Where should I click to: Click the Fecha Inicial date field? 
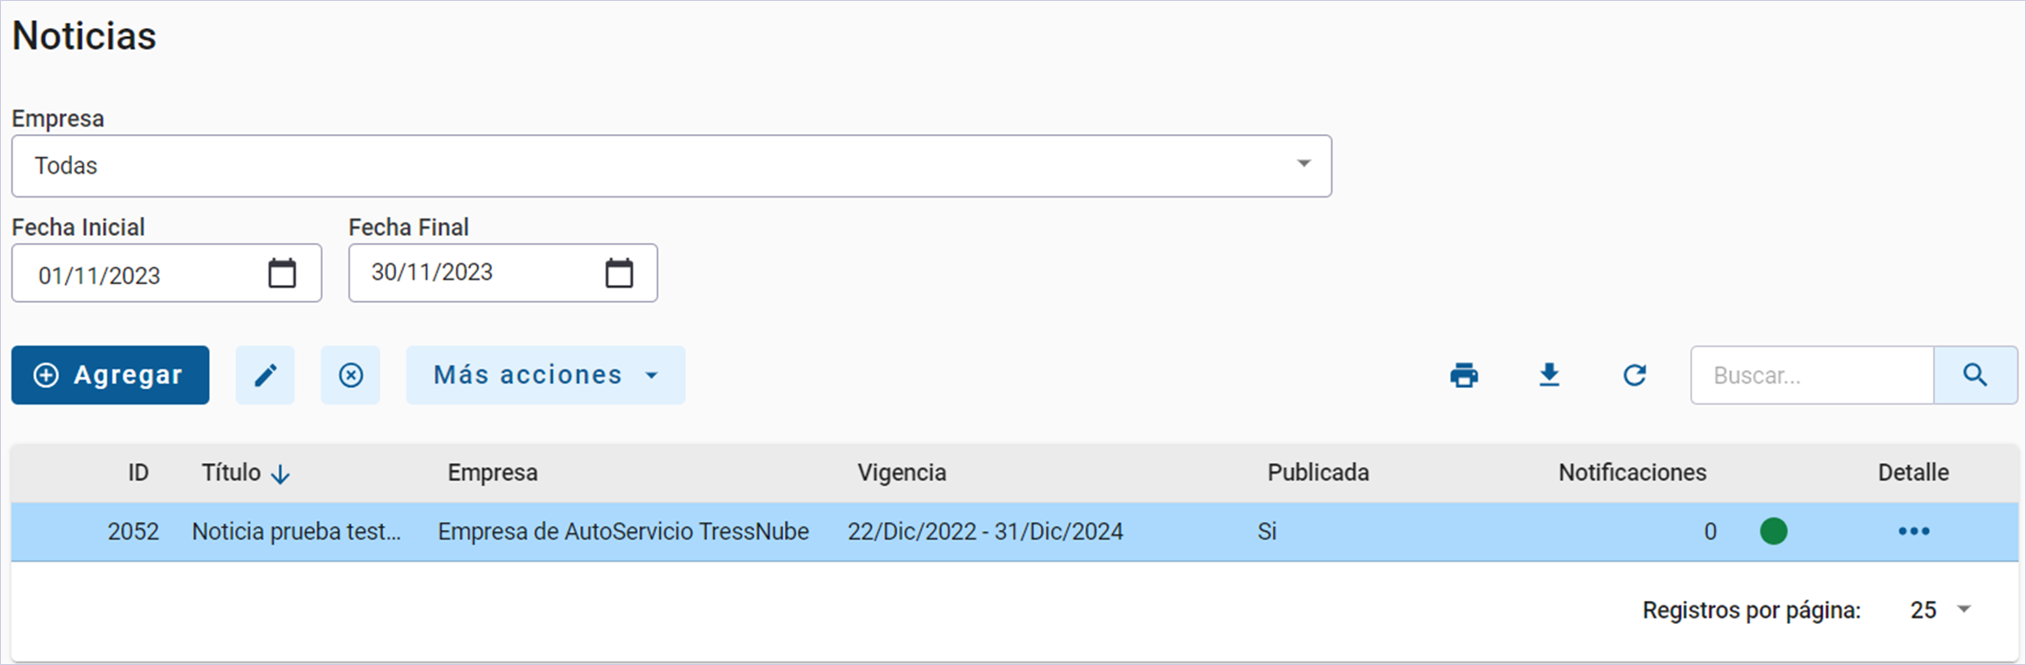(141, 275)
